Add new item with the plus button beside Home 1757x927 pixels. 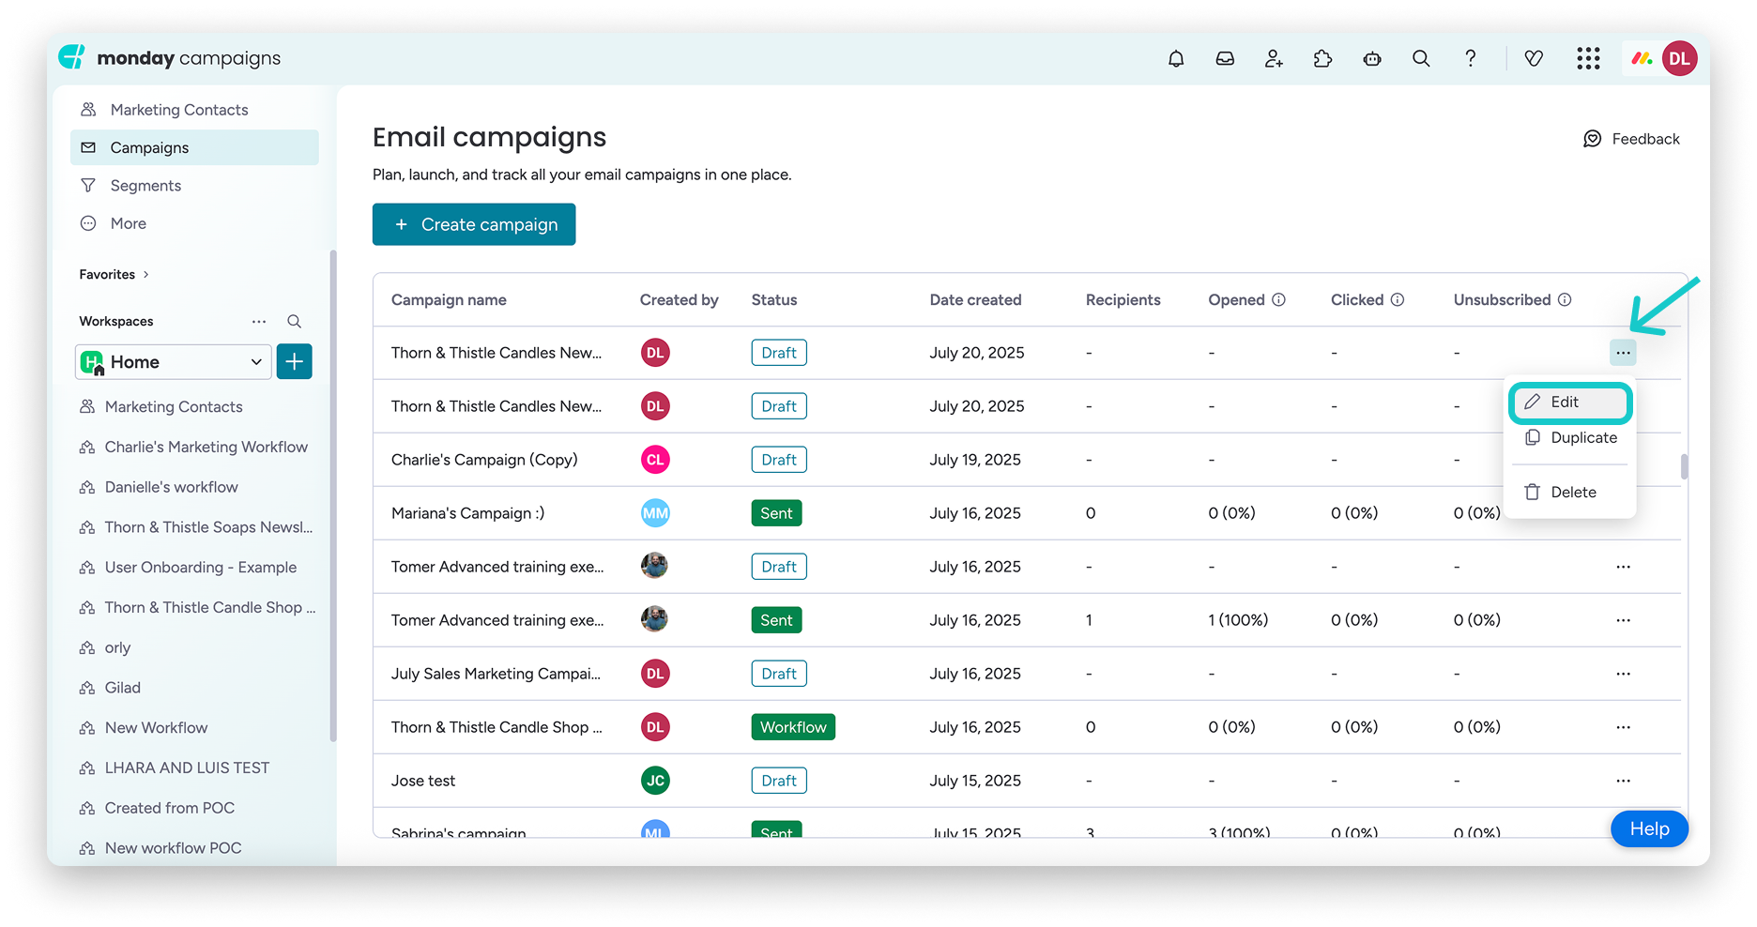point(295,361)
